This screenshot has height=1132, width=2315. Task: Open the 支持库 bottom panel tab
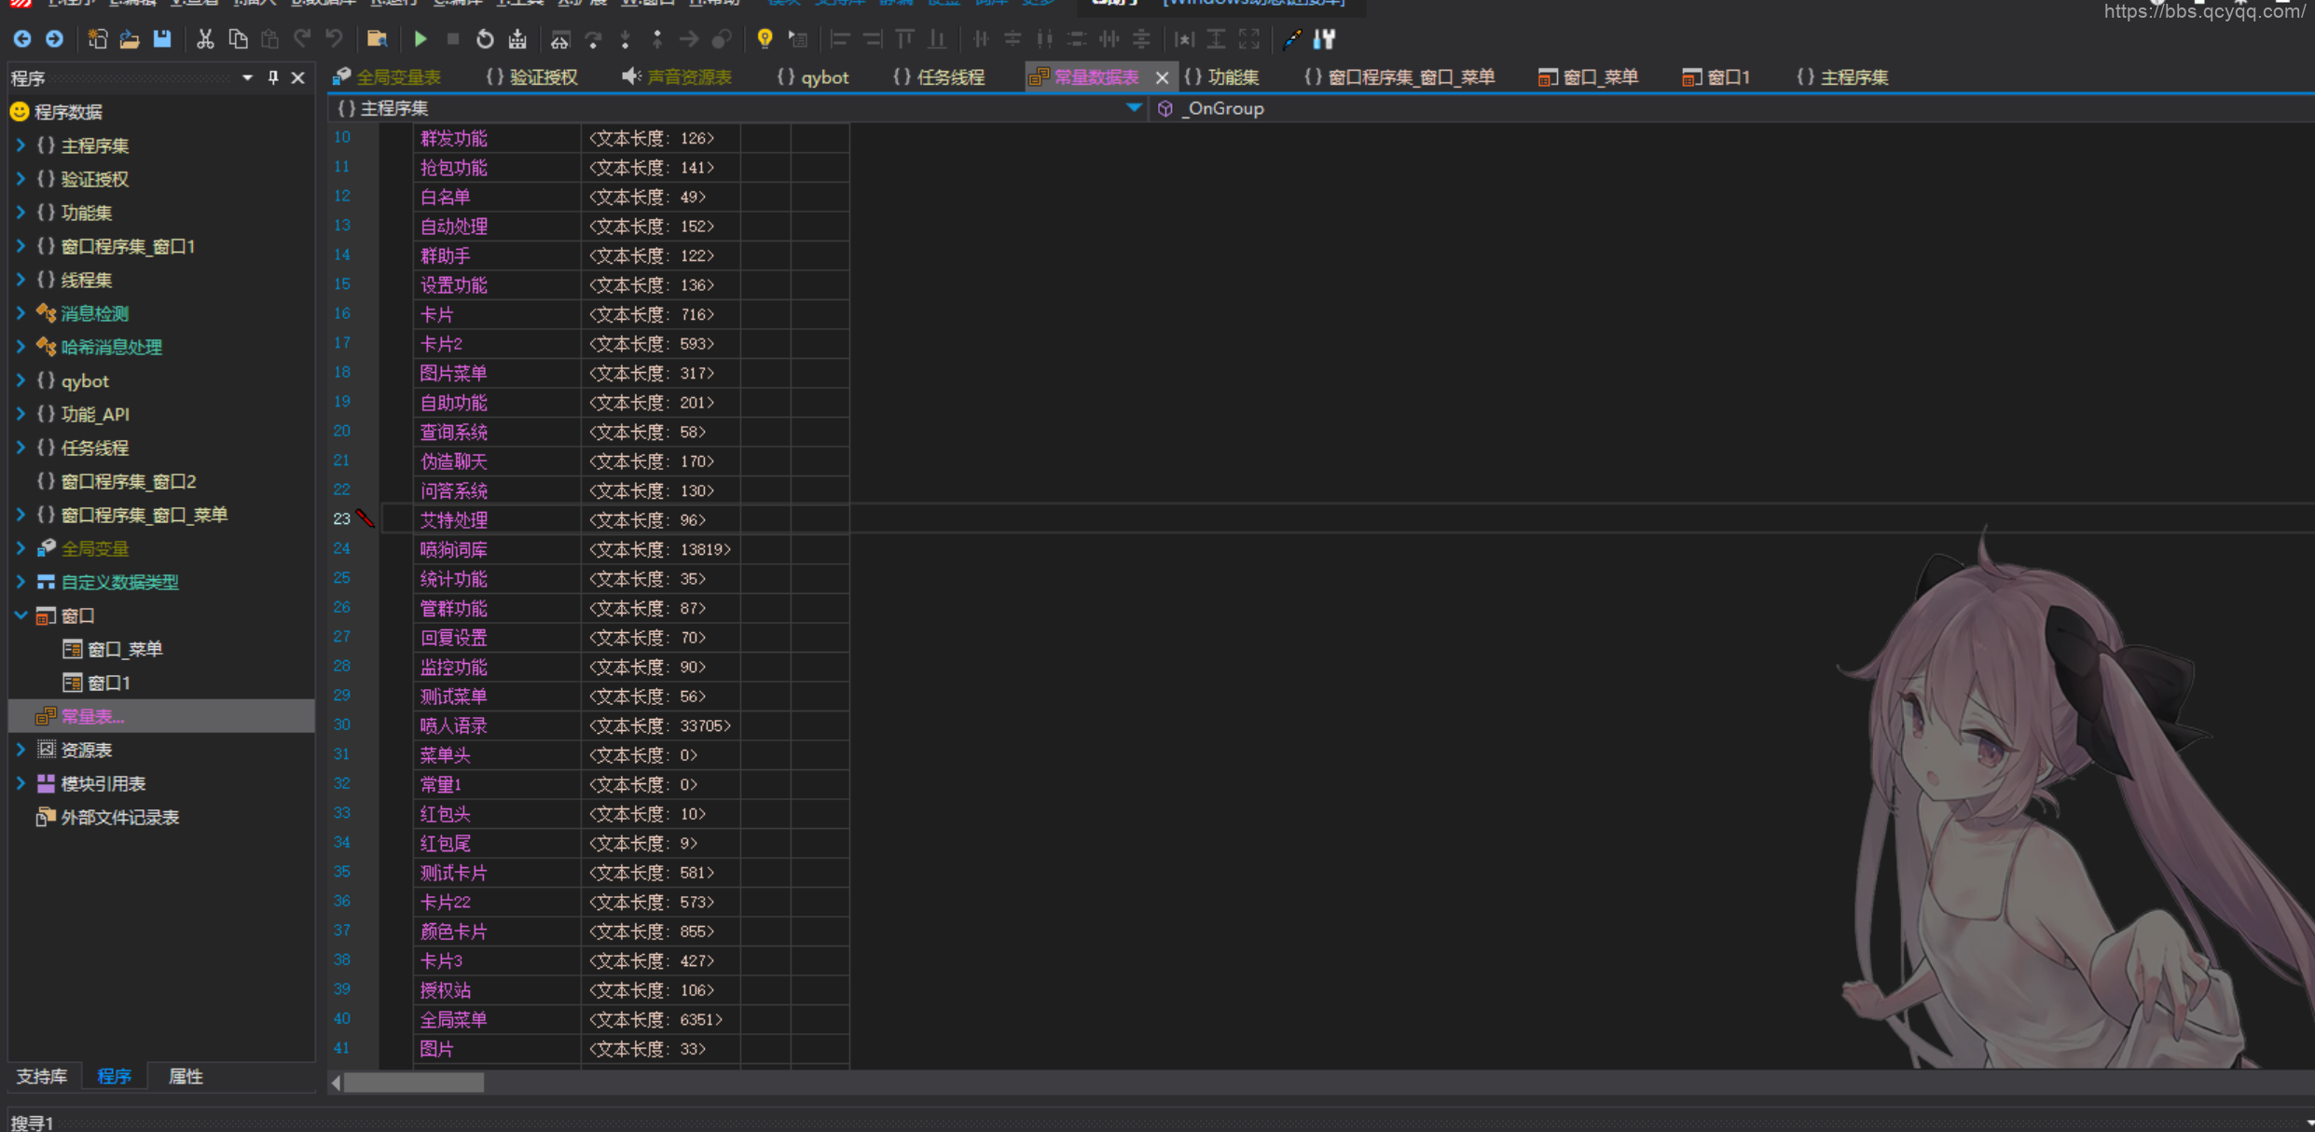click(42, 1076)
